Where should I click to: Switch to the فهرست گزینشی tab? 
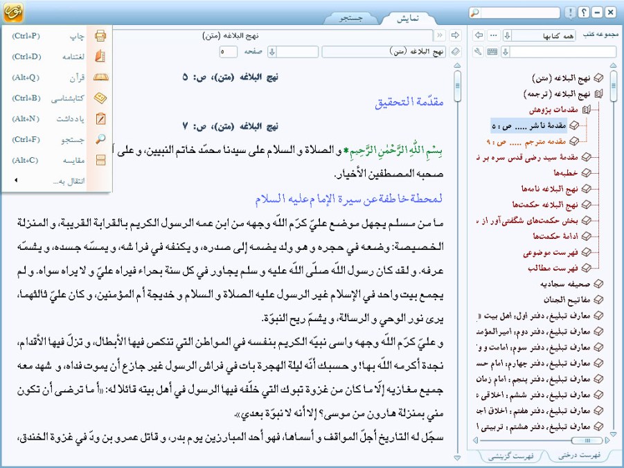[511, 456]
